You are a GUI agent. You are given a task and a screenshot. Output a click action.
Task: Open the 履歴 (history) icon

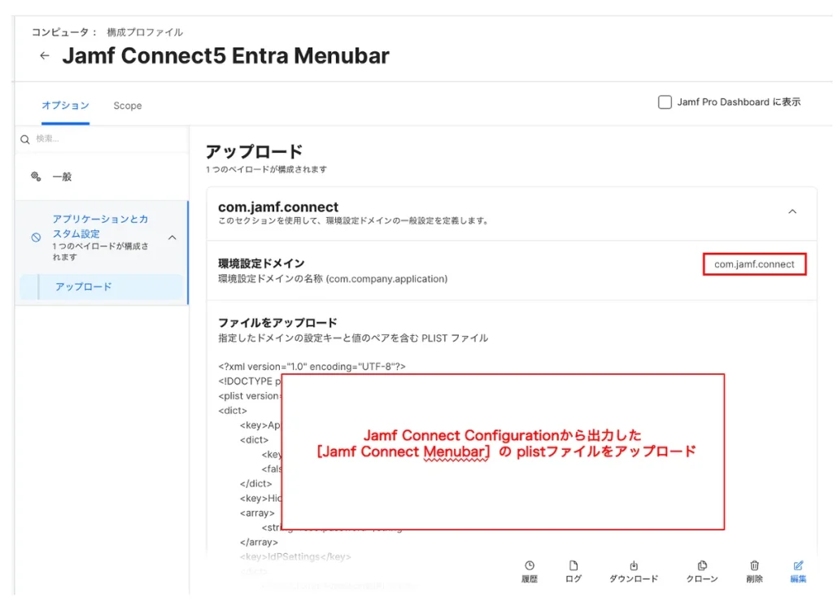(x=530, y=566)
